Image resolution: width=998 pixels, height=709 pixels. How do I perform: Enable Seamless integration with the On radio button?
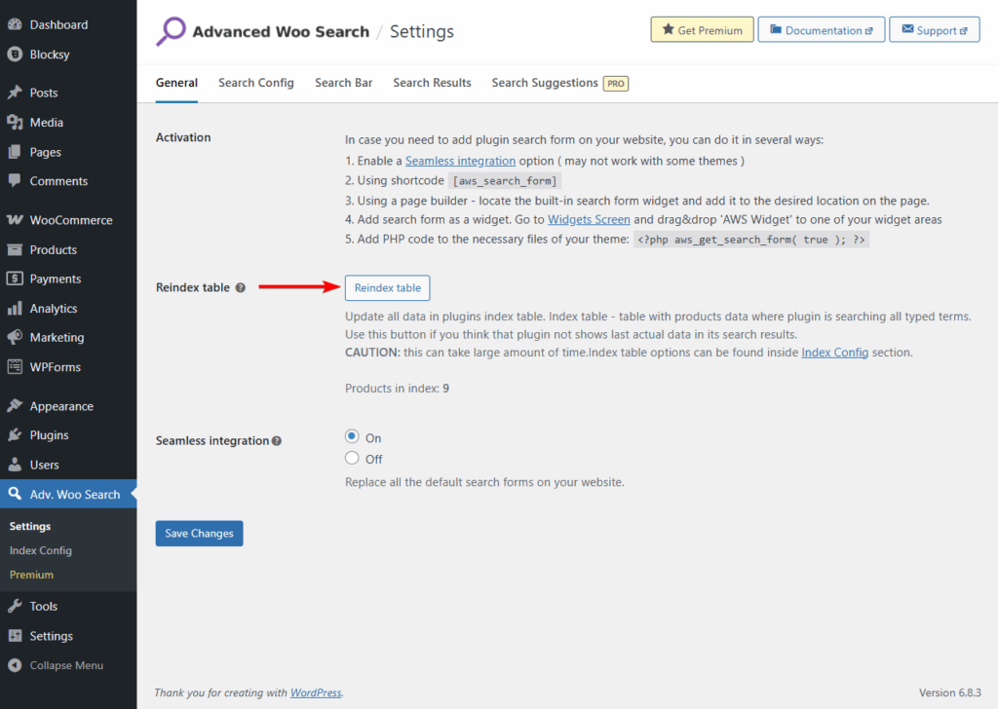[352, 437]
